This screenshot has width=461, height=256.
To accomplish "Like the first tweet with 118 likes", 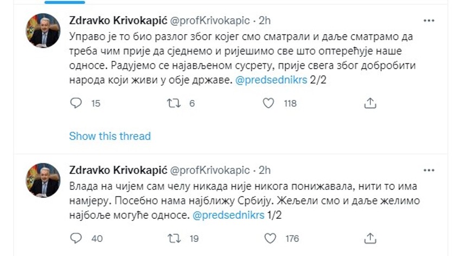I will [x=268, y=103].
